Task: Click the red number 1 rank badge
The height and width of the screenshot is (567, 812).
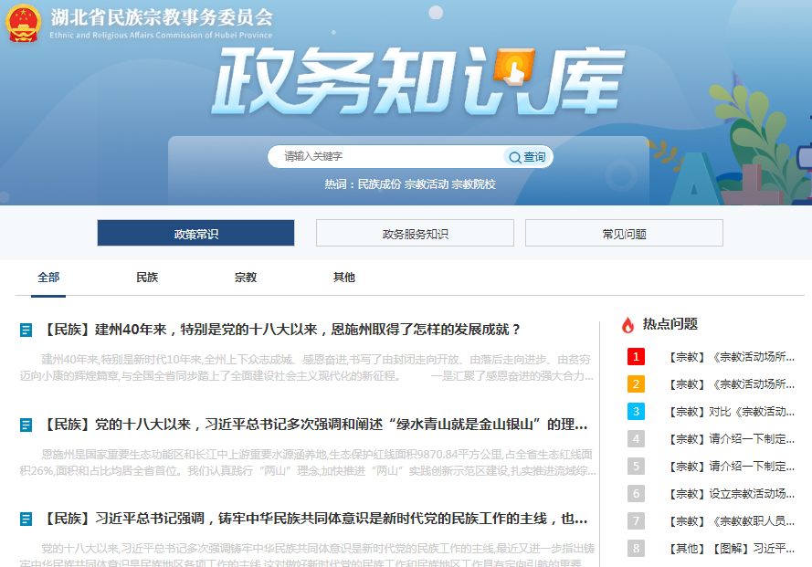Action: [637, 357]
